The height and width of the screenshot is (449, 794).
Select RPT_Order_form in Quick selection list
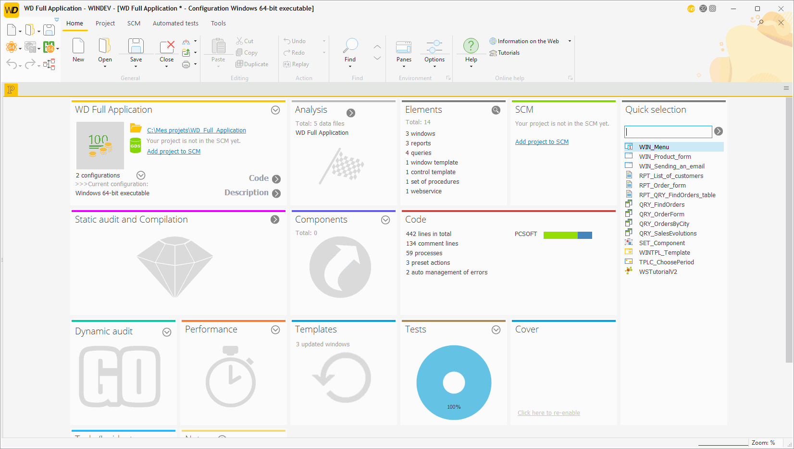point(673,186)
